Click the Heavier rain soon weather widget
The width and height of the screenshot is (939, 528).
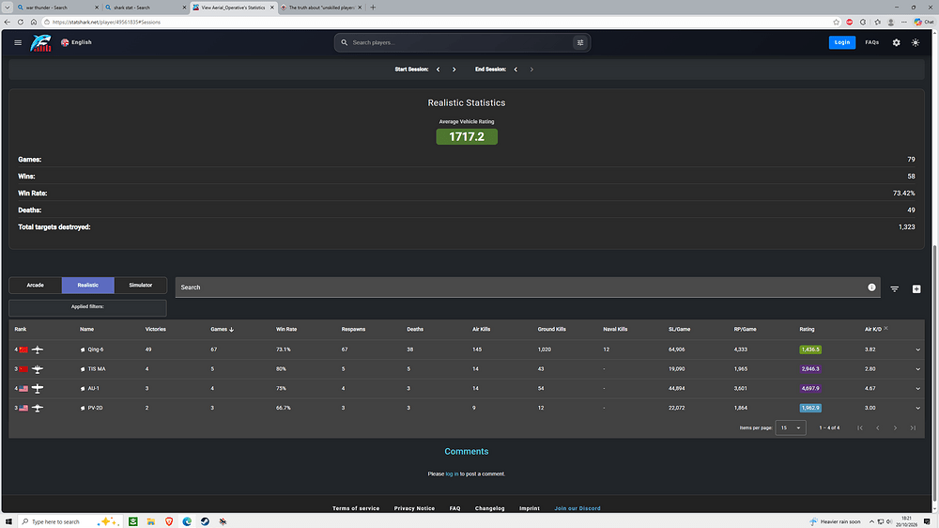click(835, 521)
